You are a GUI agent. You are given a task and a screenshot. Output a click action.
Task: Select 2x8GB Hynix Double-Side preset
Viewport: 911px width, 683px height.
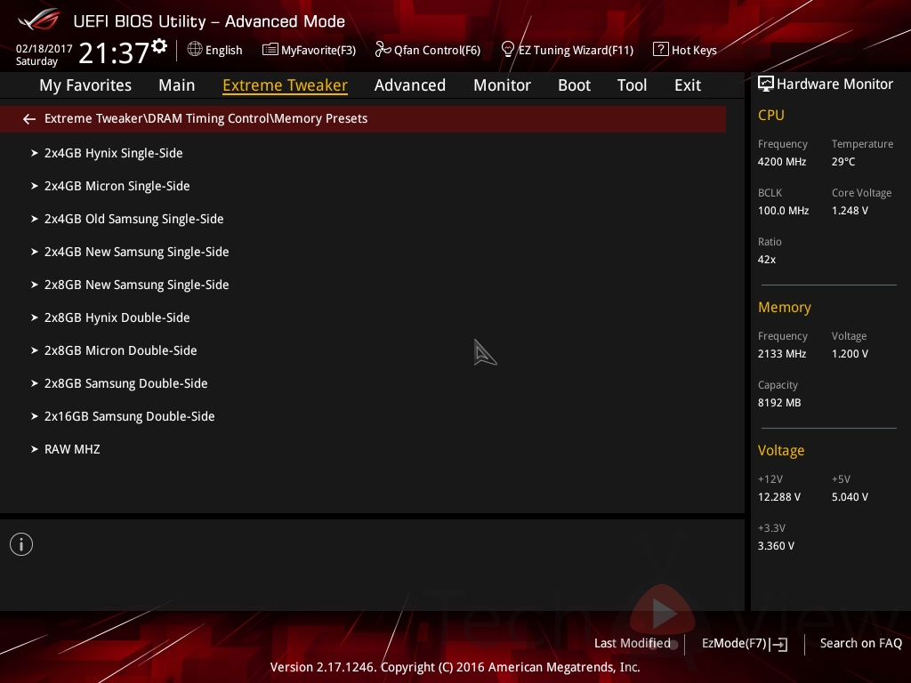(x=117, y=317)
